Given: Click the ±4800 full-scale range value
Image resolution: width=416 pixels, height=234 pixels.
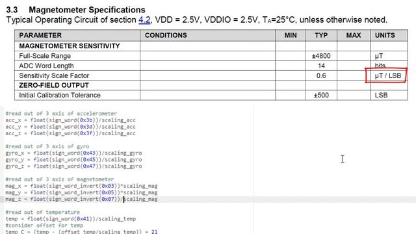Looking at the screenshot, I should (321, 56).
